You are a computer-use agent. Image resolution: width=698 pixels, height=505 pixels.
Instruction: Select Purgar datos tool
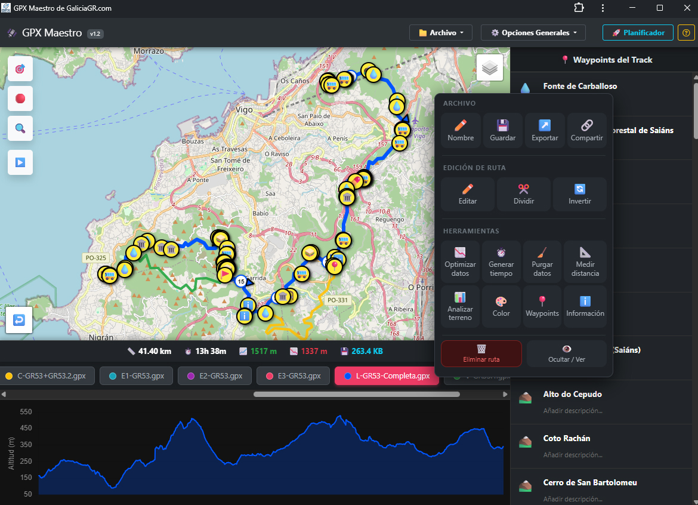pyautogui.click(x=542, y=262)
